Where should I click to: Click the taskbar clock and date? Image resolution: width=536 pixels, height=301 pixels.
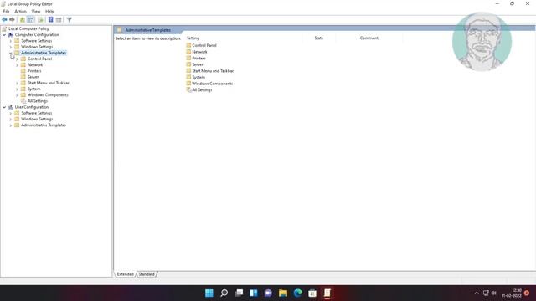[x=512, y=293]
